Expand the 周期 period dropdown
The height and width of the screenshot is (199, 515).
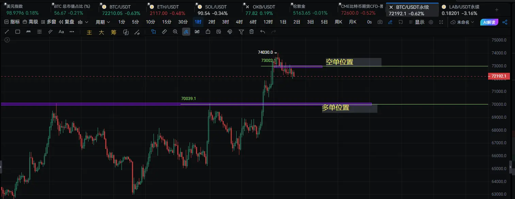pyautogui.click(x=103, y=22)
